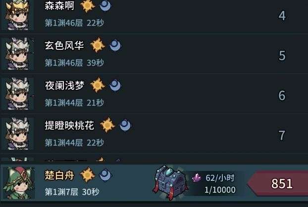This screenshot has width=308, height=207.
Task: Click the moon badge next to 楚白舟
Action: (x=105, y=175)
